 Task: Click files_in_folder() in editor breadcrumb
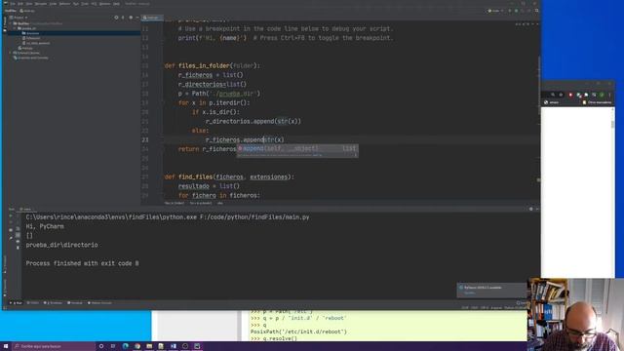point(175,203)
